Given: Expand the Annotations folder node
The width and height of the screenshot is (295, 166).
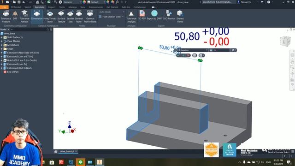Looking at the screenshot, I should pos(2,45).
